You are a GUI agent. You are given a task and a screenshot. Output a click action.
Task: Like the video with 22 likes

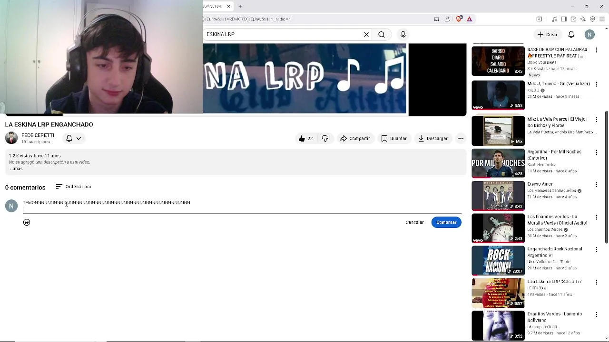[x=306, y=138]
